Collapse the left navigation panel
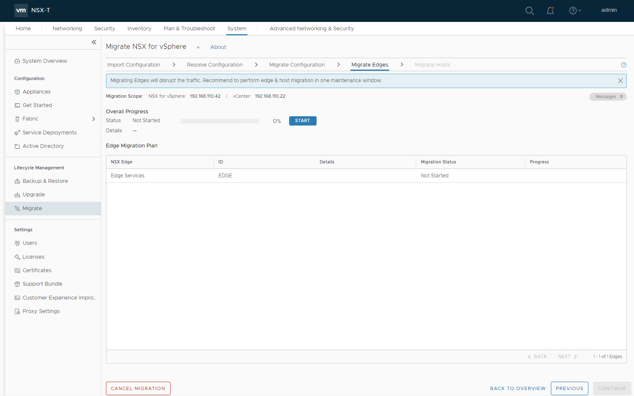 tap(94, 42)
